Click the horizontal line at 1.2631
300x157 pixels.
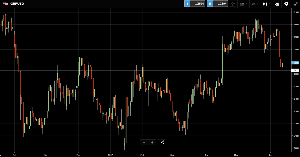pos(146,70)
